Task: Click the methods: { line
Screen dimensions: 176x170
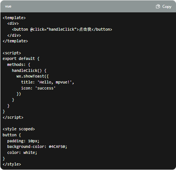Action: 19,65
